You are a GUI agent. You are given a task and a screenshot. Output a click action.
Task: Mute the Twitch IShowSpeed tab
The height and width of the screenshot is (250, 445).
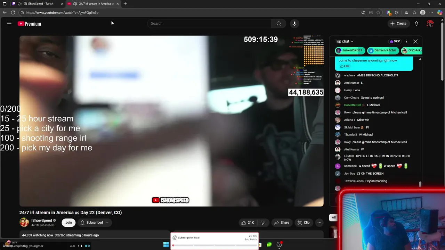(19, 4)
